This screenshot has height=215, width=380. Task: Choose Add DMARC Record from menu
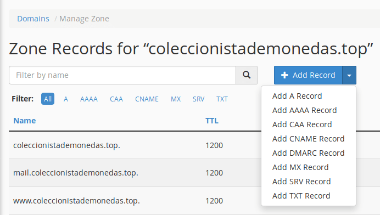[x=309, y=153]
